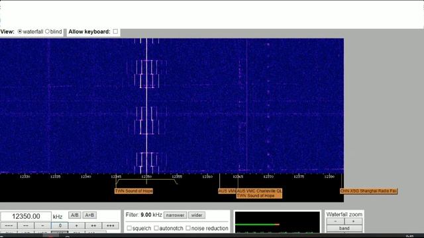Tune up with the single-plus button
Viewport: 424px width, 238px height.
(x=77, y=225)
